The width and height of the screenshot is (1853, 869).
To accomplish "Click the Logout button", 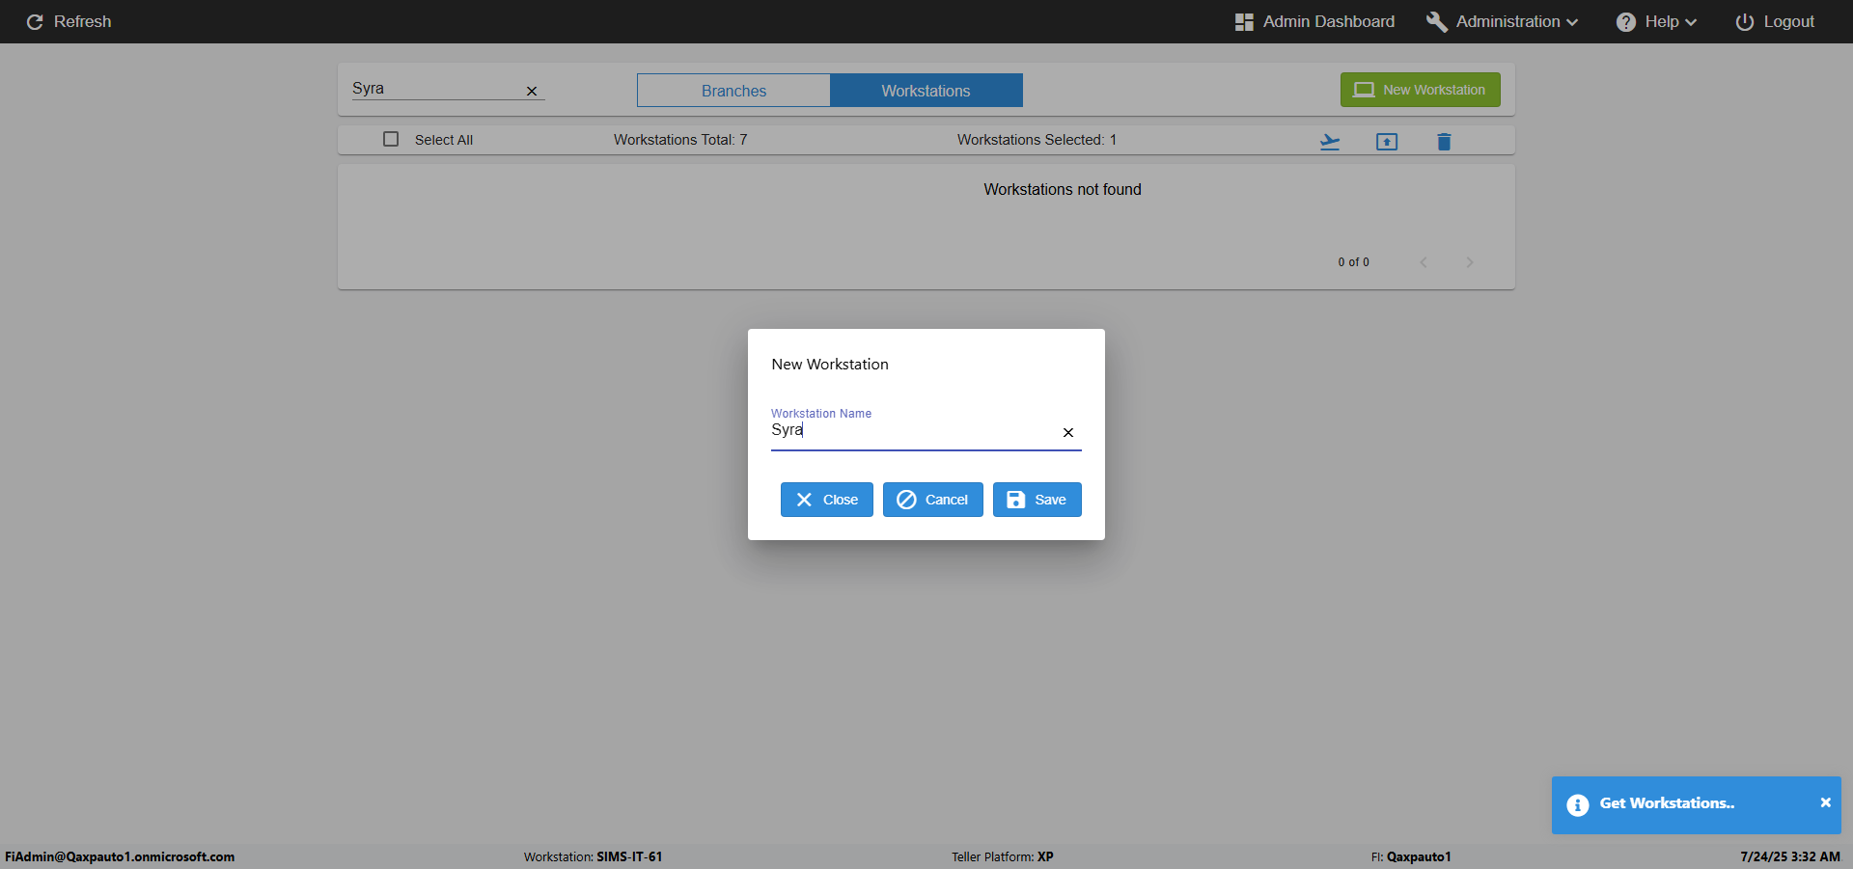I will pos(1775,21).
